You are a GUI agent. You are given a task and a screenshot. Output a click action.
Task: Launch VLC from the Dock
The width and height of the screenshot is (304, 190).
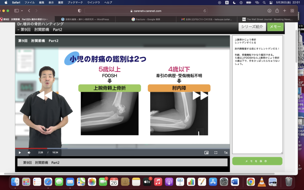[x=262, y=183]
